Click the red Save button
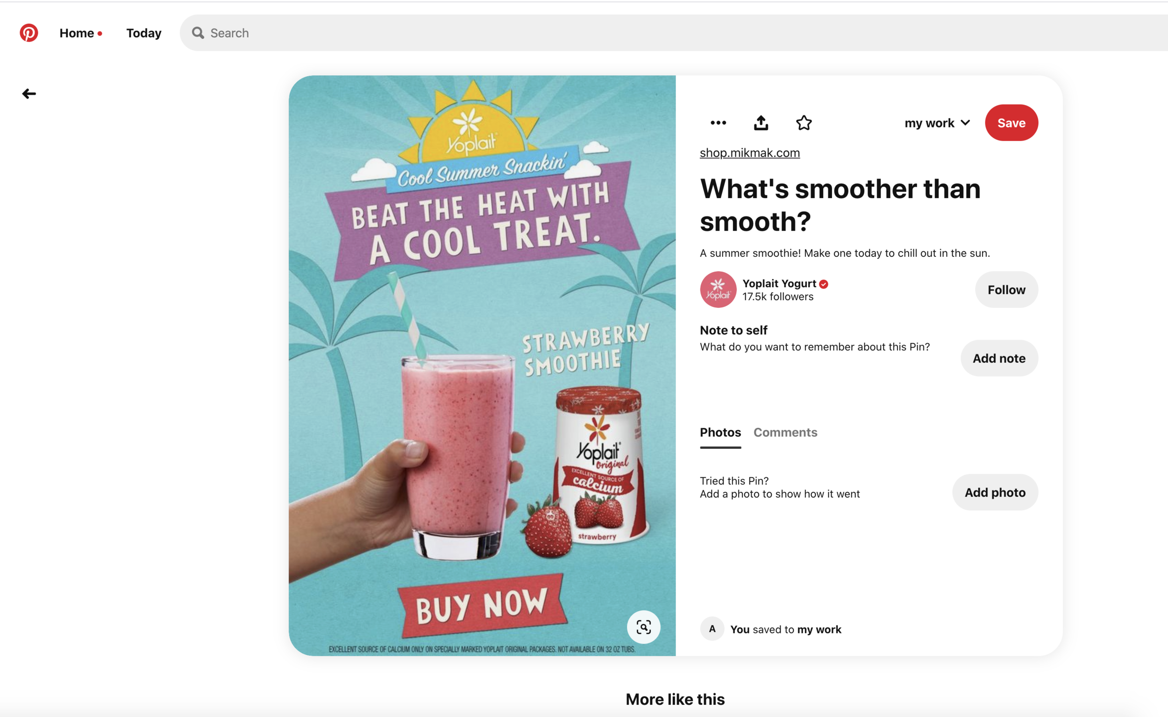The width and height of the screenshot is (1168, 717). point(1011,123)
